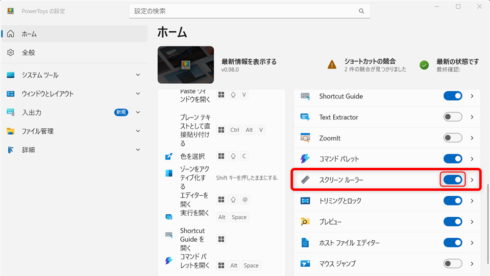Click the File Management folder icon

click(11, 131)
